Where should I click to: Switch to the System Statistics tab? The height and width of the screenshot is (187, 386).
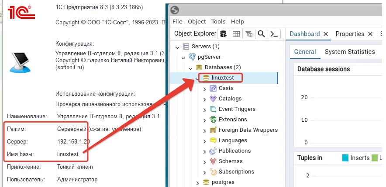click(x=349, y=52)
